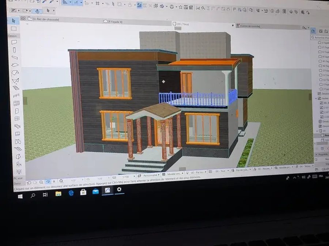Image resolution: width=329 pixels, height=246 pixels.
Task: Toggle the grid snap hash icon
Action: click(98, 3)
